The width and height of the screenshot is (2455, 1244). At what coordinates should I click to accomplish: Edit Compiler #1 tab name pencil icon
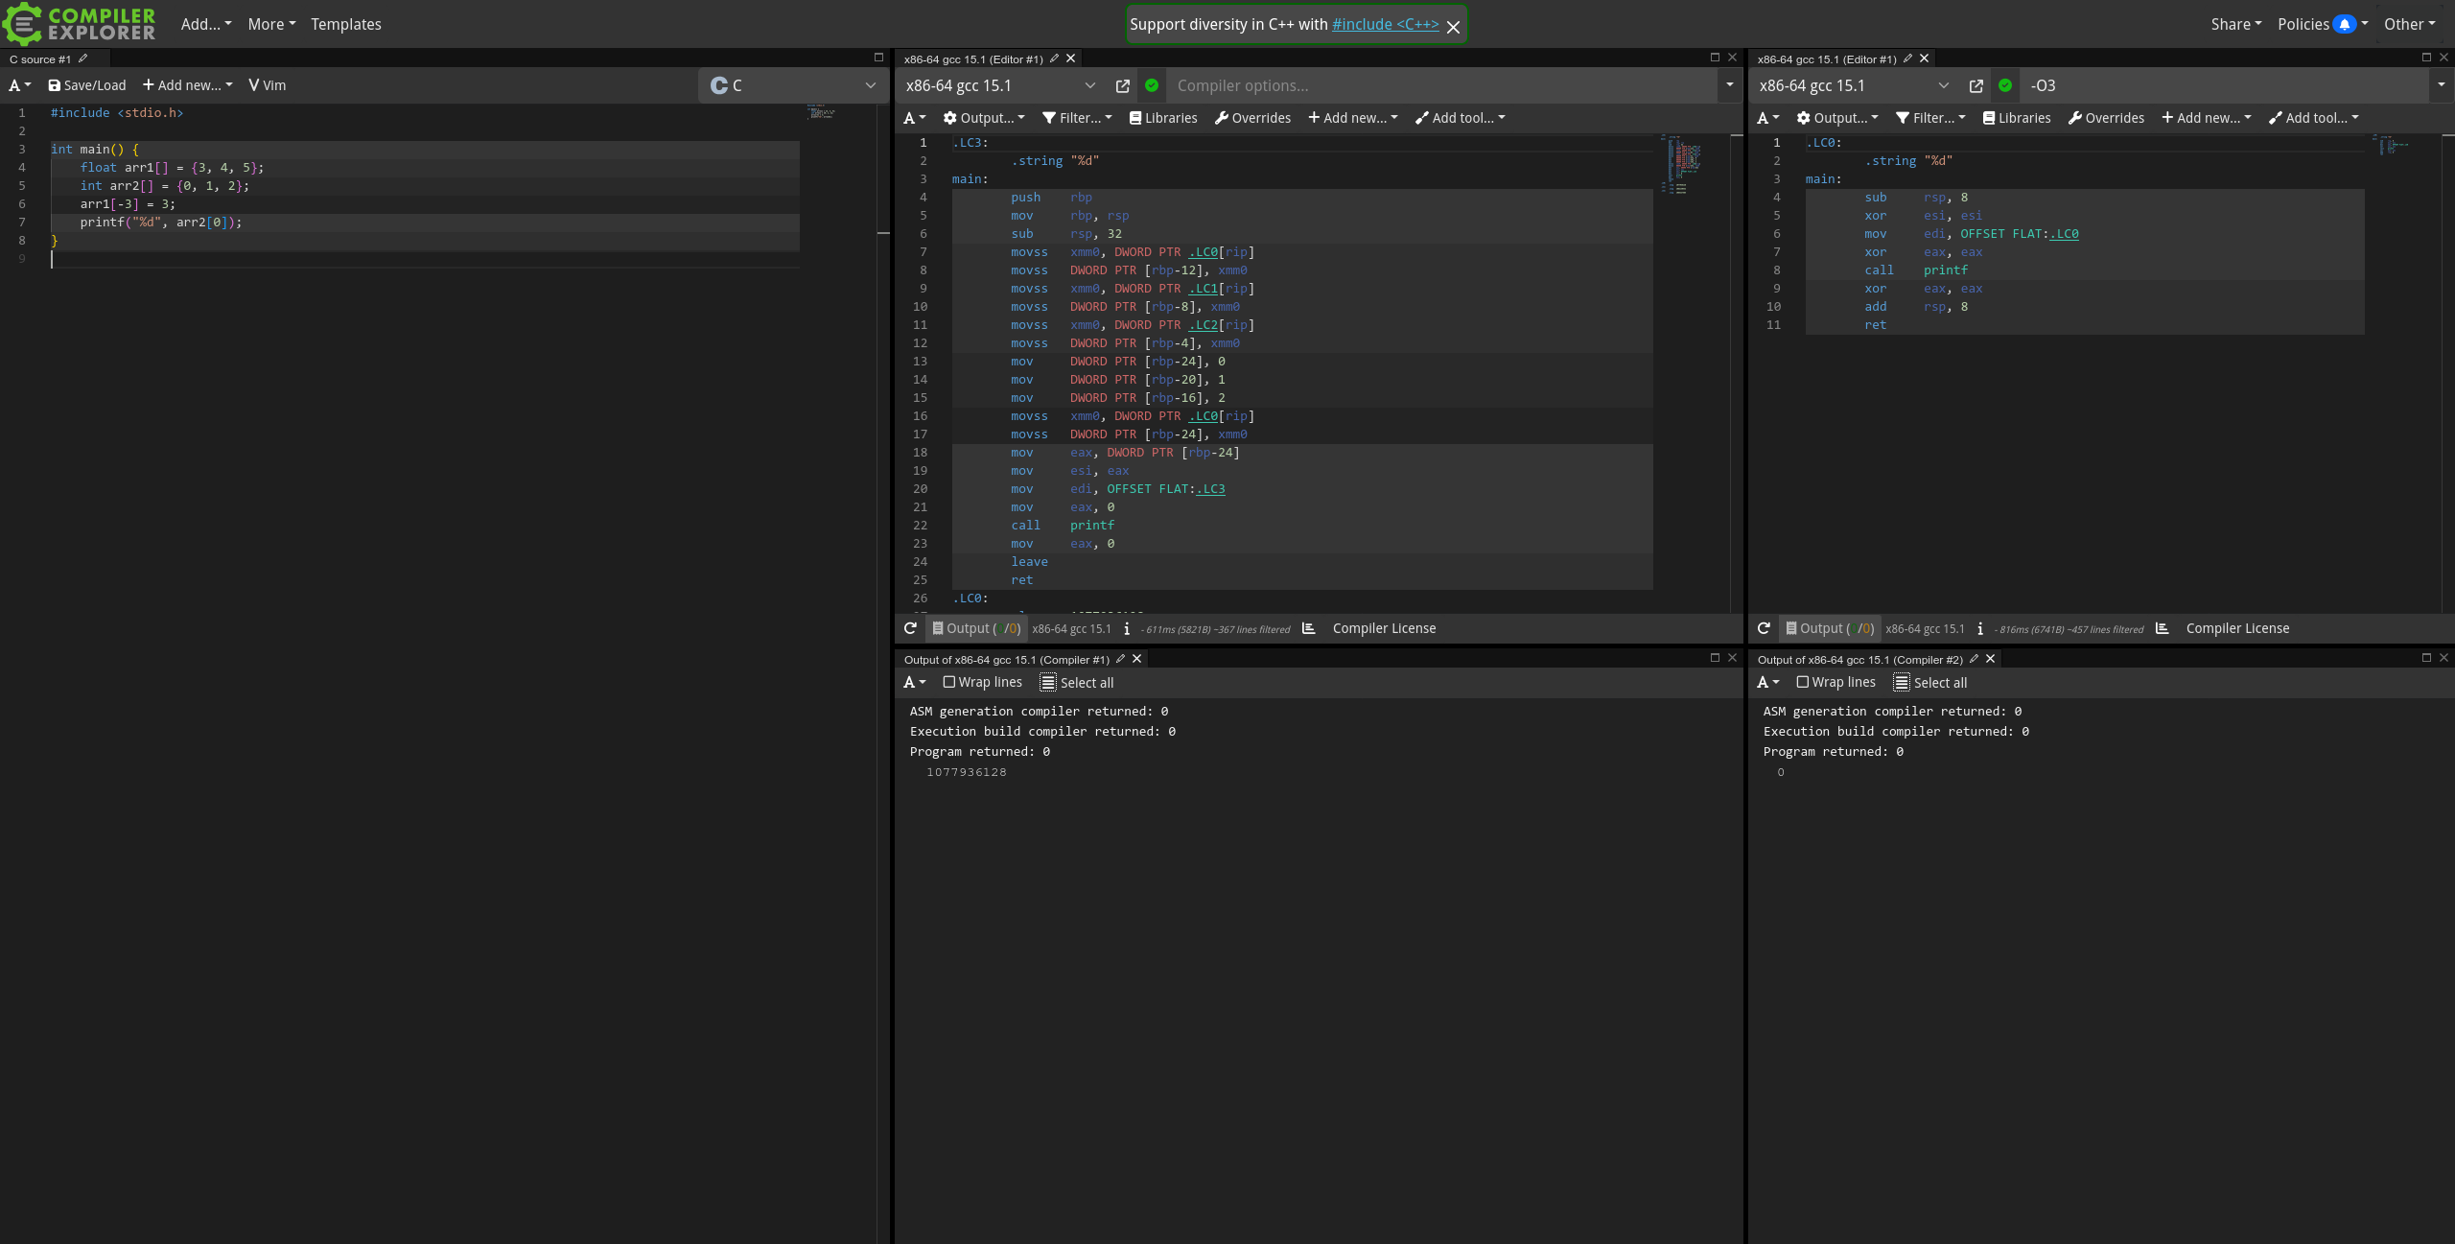[x=1054, y=59]
